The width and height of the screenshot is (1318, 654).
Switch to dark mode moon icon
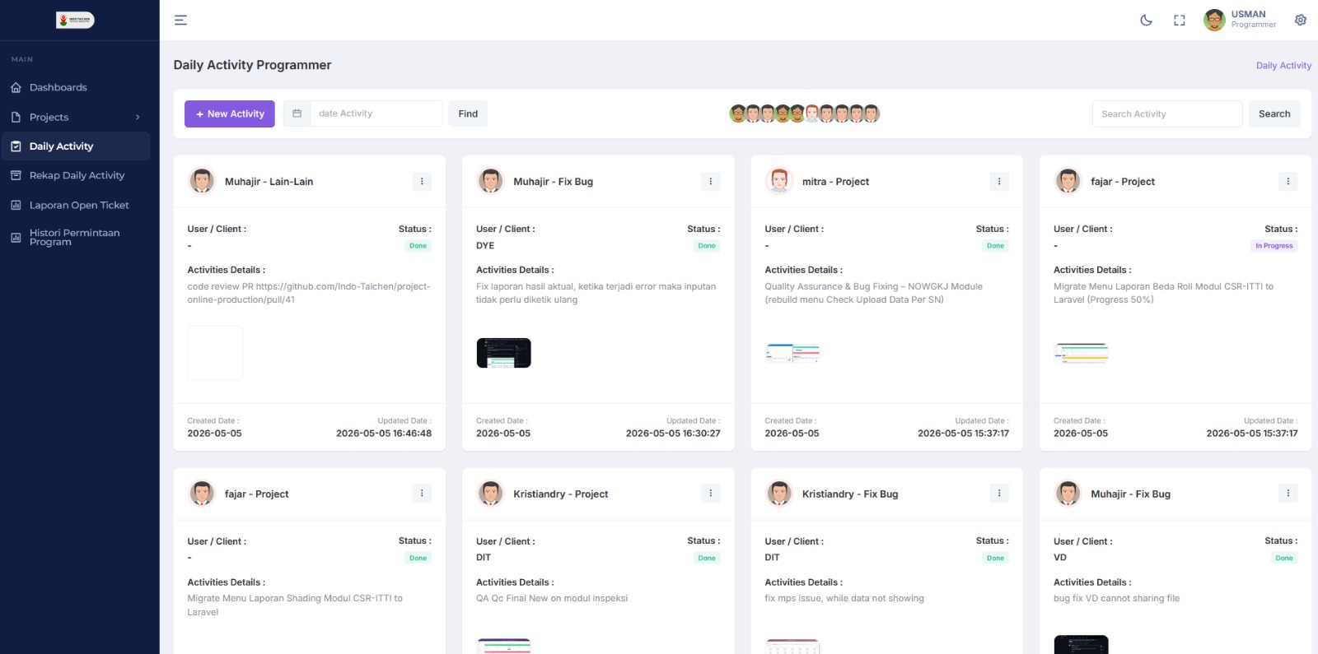(x=1146, y=21)
